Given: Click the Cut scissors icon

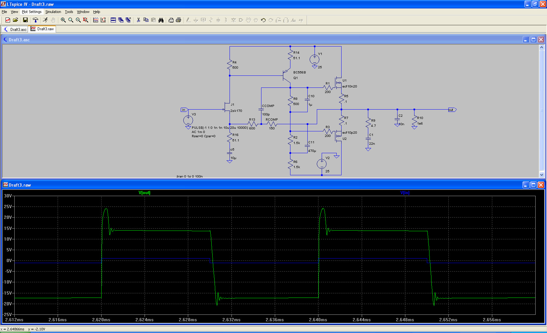Looking at the screenshot, I should tap(138, 20).
